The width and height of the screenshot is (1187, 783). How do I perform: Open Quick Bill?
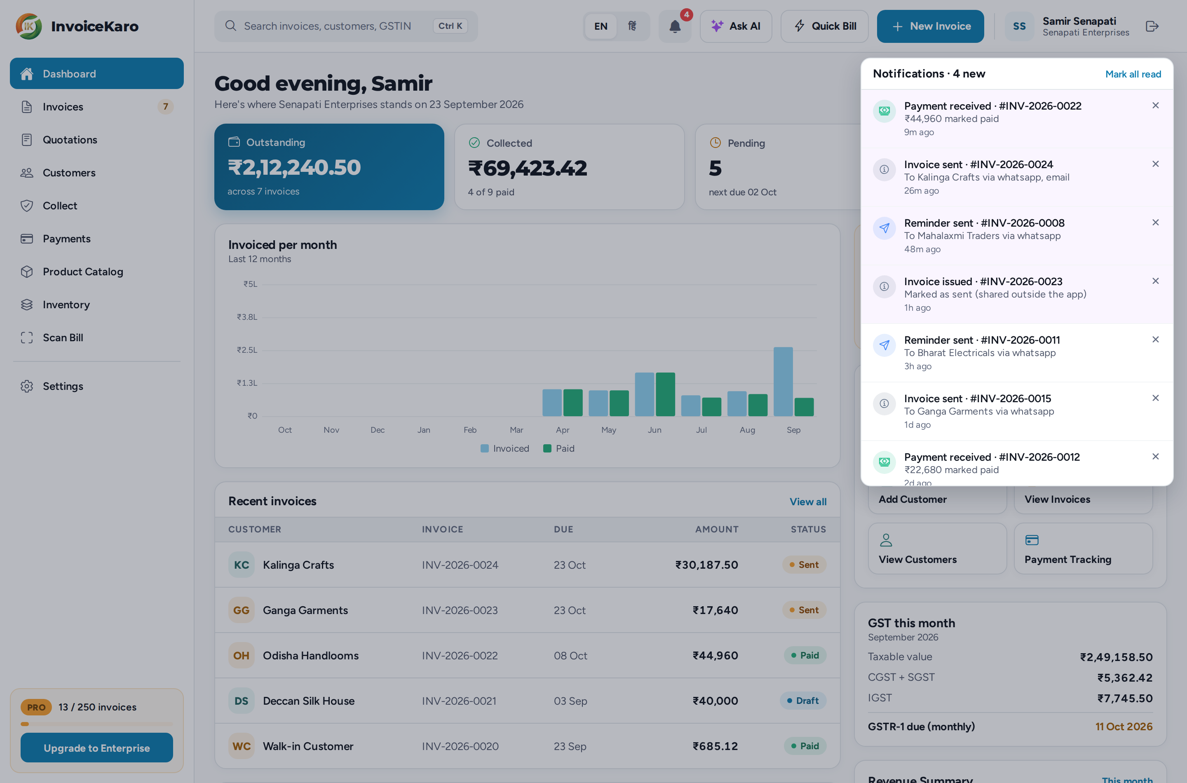pos(824,26)
